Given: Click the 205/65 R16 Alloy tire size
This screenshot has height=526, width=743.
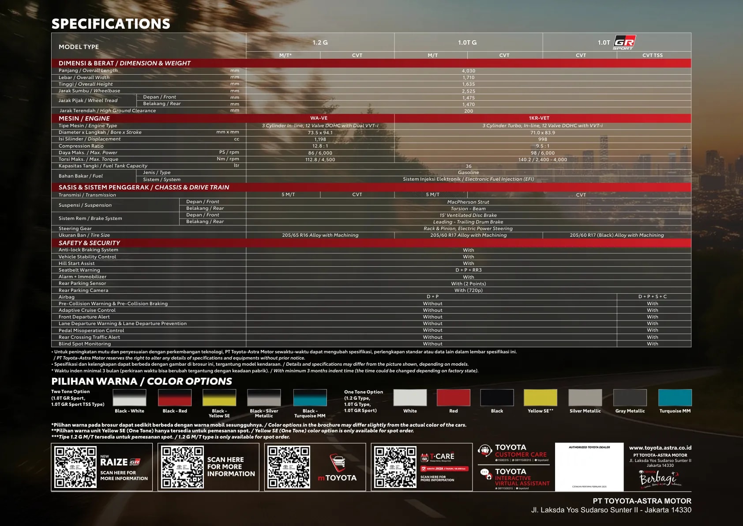Looking at the screenshot, I should click(320, 235).
